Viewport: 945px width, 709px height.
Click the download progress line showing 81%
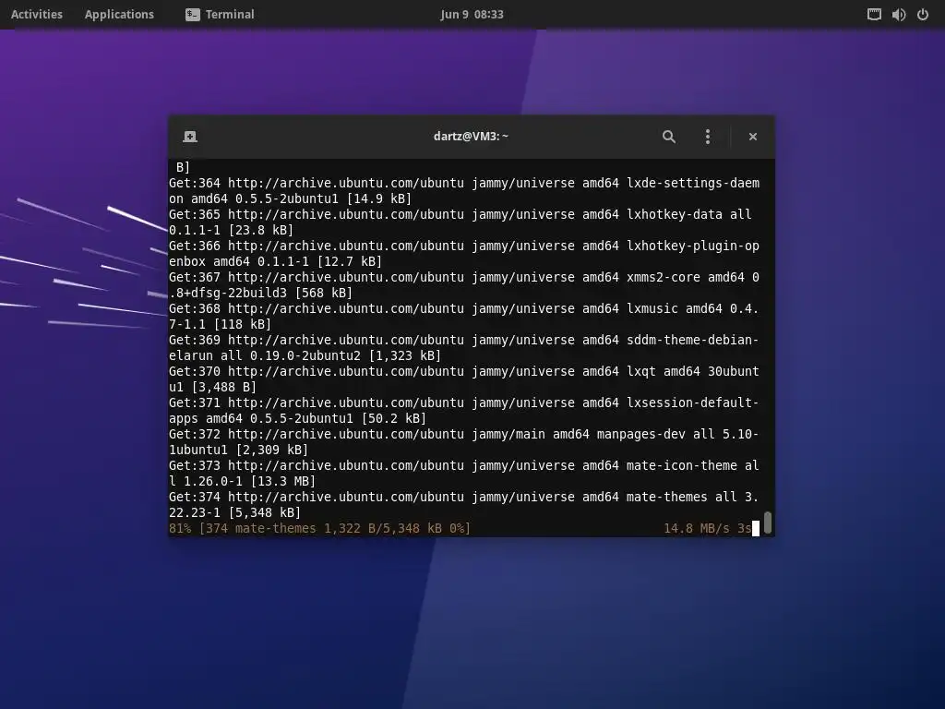click(x=319, y=528)
